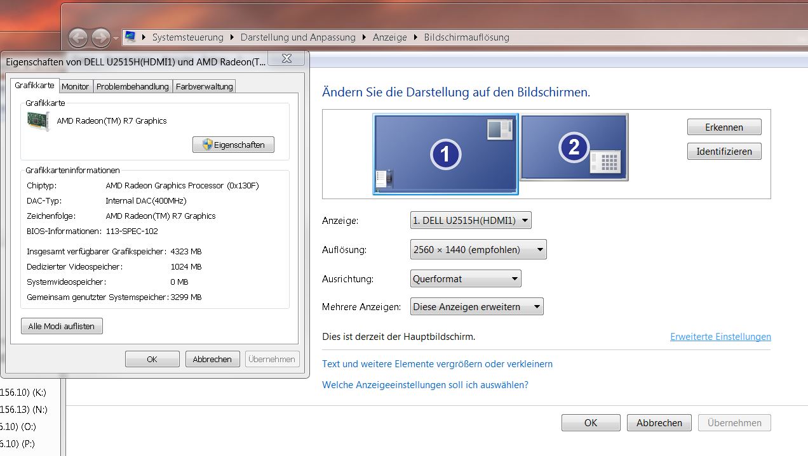808x456 pixels.
Task: Click Abbrechen in Bildschirmauflösung window
Action: coord(659,422)
